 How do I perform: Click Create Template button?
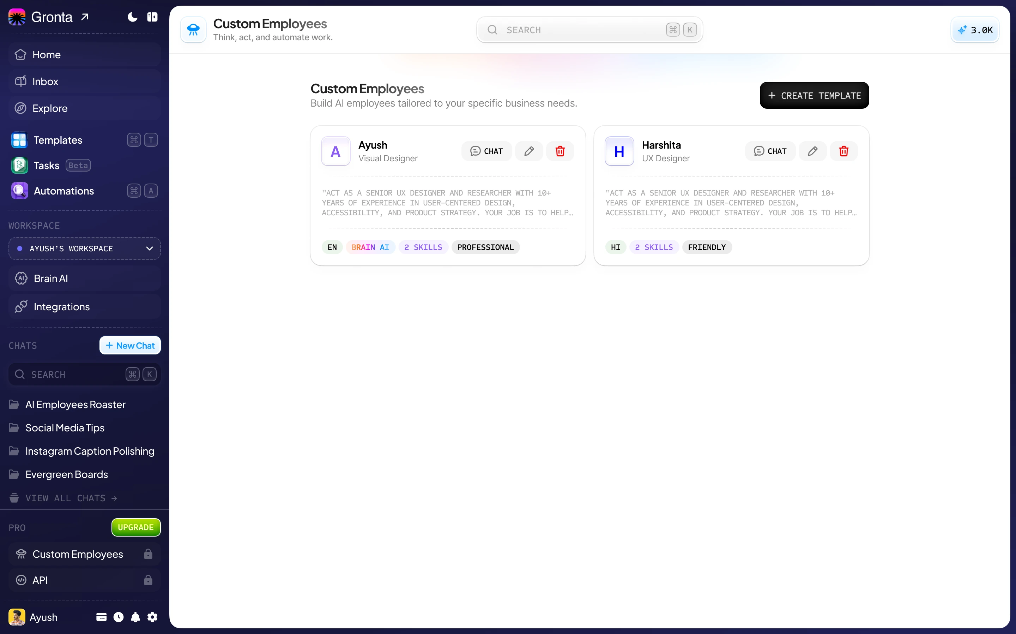[814, 95]
